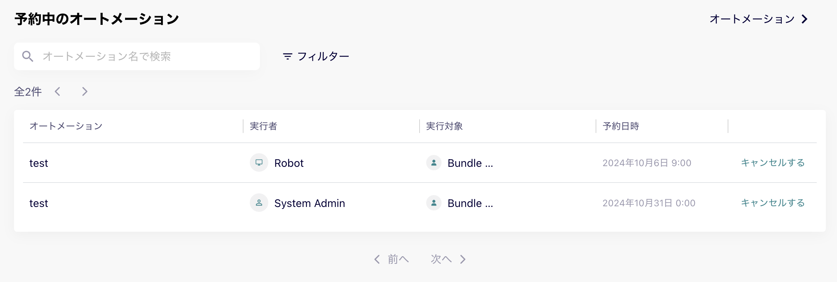Select test automation in Robot row
Screen dimensions: 837x282
coord(39,163)
